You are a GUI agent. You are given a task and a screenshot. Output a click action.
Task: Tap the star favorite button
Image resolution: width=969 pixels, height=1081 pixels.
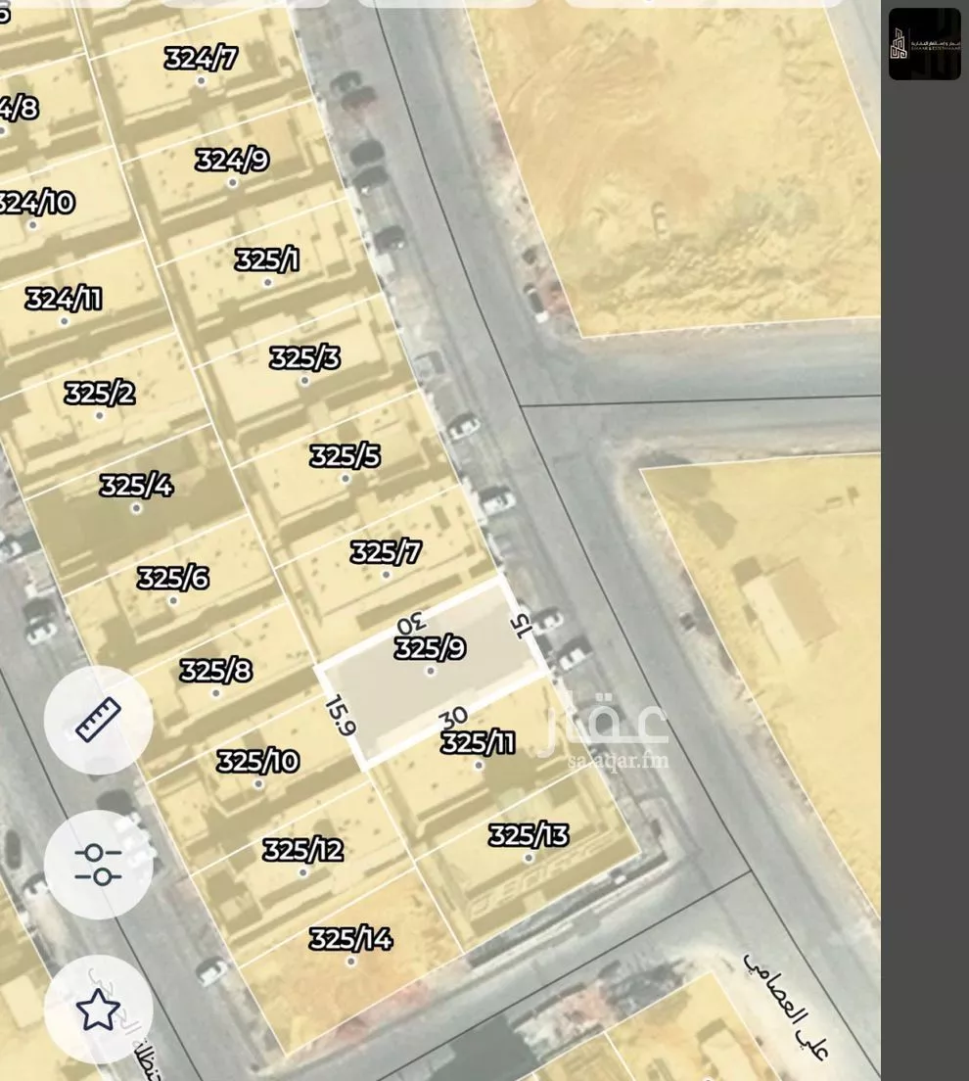click(x=99, y=1010)
